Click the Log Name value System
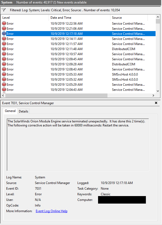Image resolution: width=162 pixels, height=225 pixels. [40, 177]
